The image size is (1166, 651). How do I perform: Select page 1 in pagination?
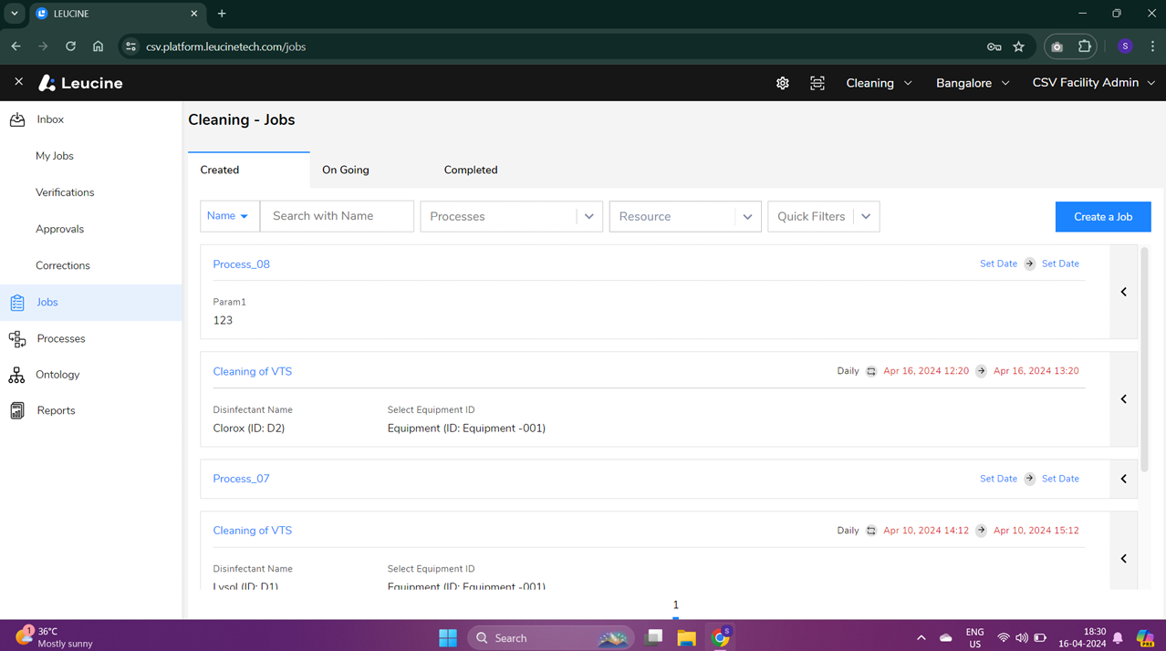[x=675, y=605]
